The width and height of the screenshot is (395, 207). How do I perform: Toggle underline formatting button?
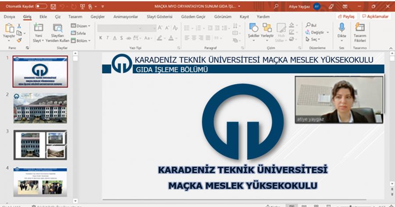coord(114,38)
